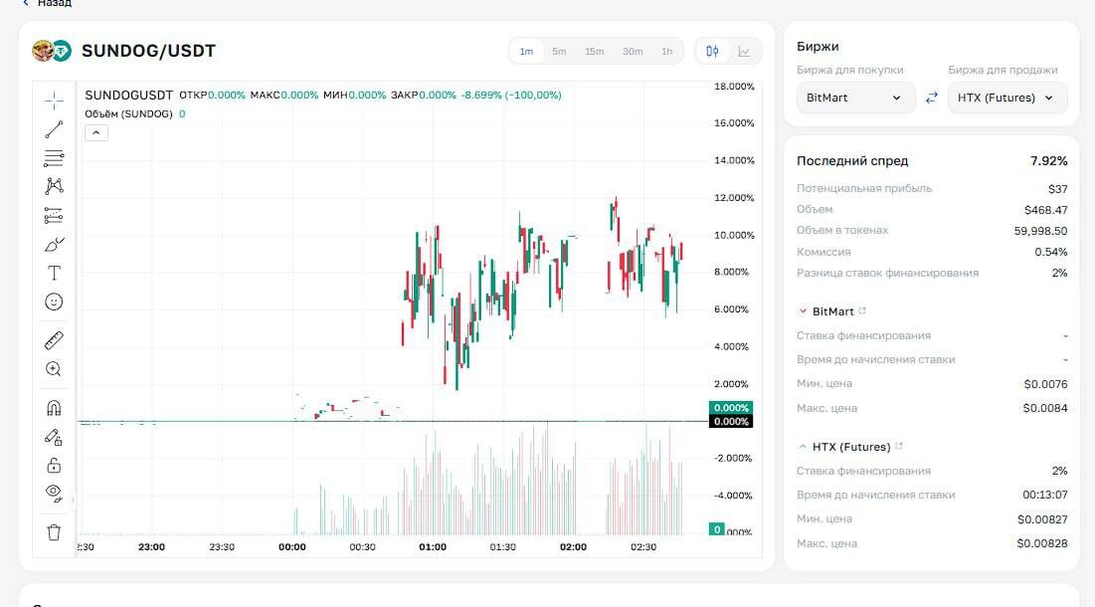Select the brush drawing tool
This screenshot has width=1095, height=607.
[x=54, y=245]
